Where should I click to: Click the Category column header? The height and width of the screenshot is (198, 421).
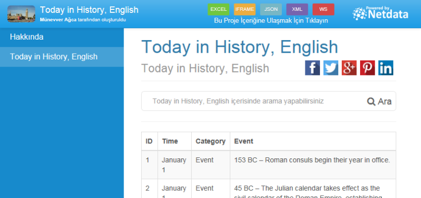click(x=210, y=141)
